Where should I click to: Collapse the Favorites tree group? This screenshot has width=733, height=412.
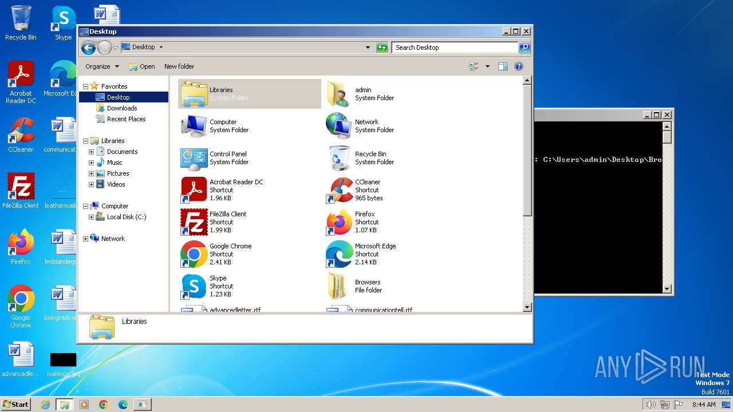point(85,87)
